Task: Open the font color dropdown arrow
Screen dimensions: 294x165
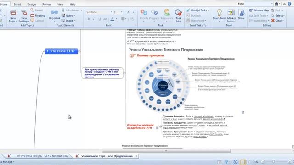Action: [116, 19]
